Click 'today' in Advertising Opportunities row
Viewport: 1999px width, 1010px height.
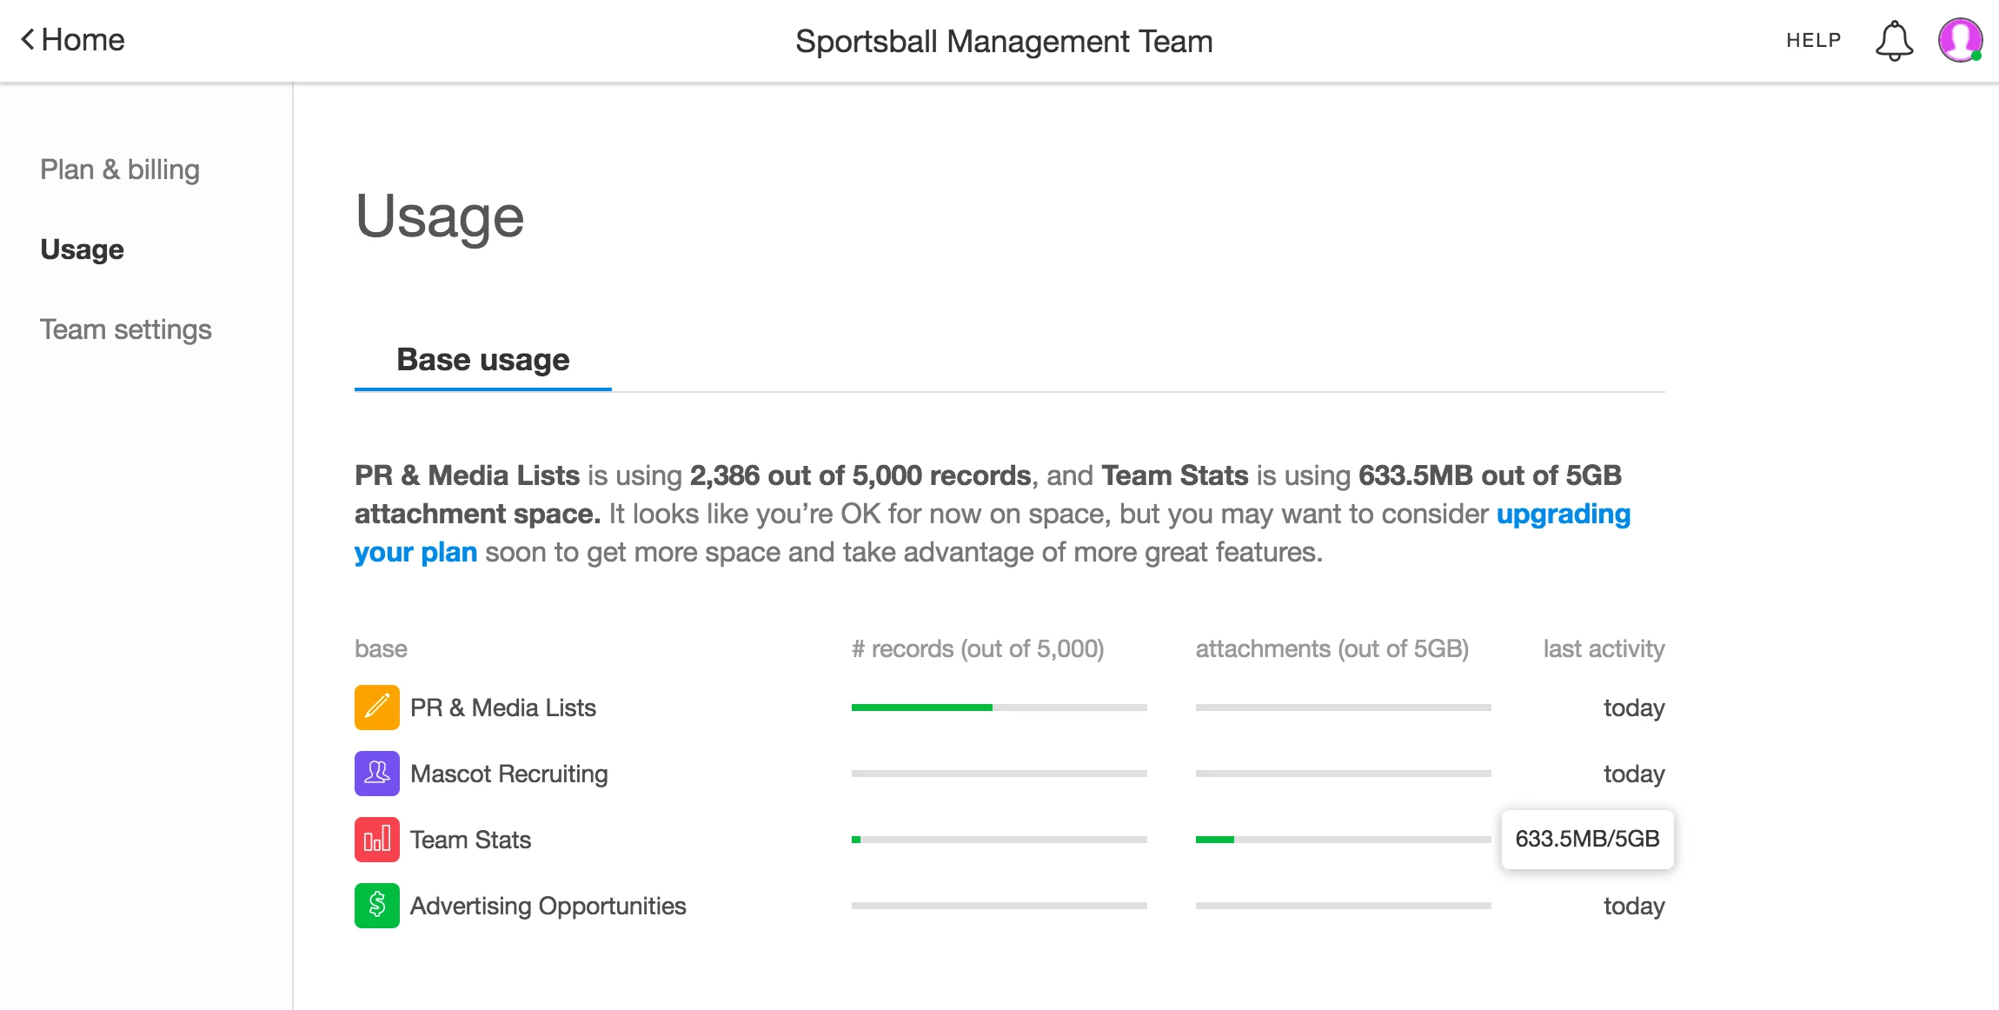tap(1634, 906)
